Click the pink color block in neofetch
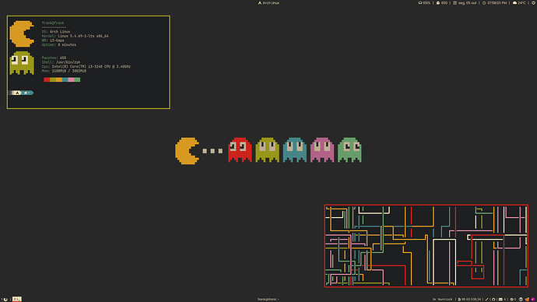The height and width of the screenshot is (302, 537). pos(71,79)
